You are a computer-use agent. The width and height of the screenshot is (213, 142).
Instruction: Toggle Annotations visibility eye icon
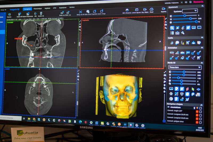(x=169, y=107)
